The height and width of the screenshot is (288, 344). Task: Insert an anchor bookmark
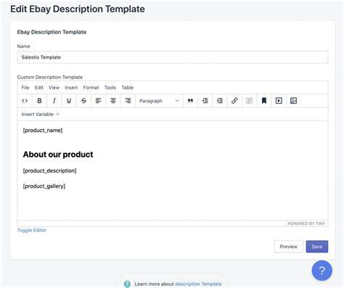(x=264, y=101)
